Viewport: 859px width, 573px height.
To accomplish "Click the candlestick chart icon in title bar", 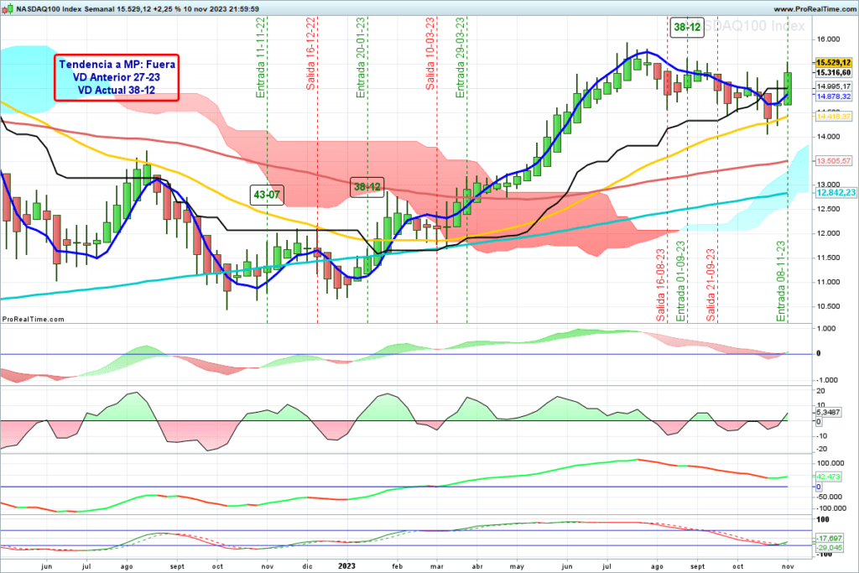I will click(8, 8).
